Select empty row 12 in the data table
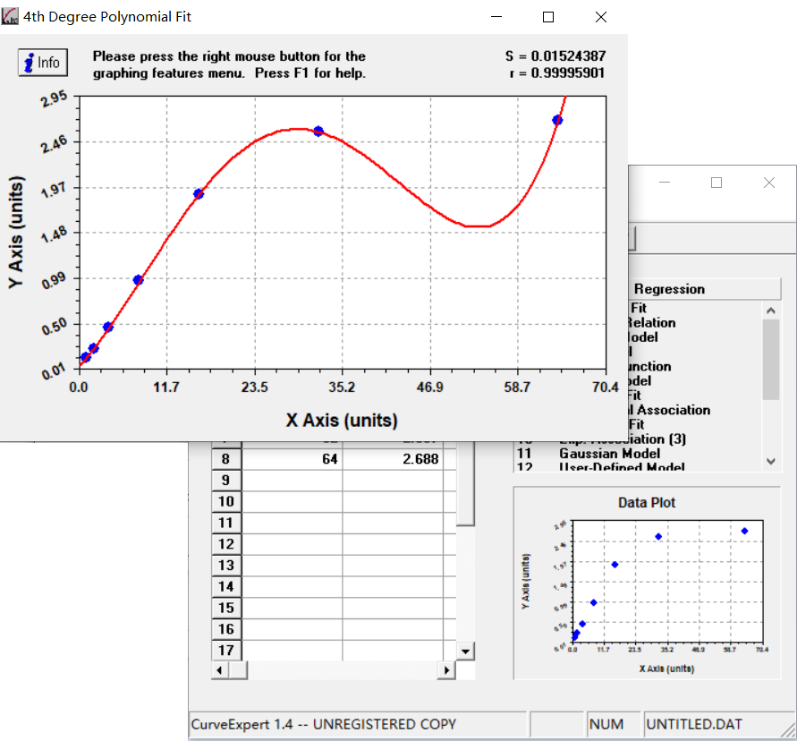The height and width of the screenshot is (741, 797). 225,544
